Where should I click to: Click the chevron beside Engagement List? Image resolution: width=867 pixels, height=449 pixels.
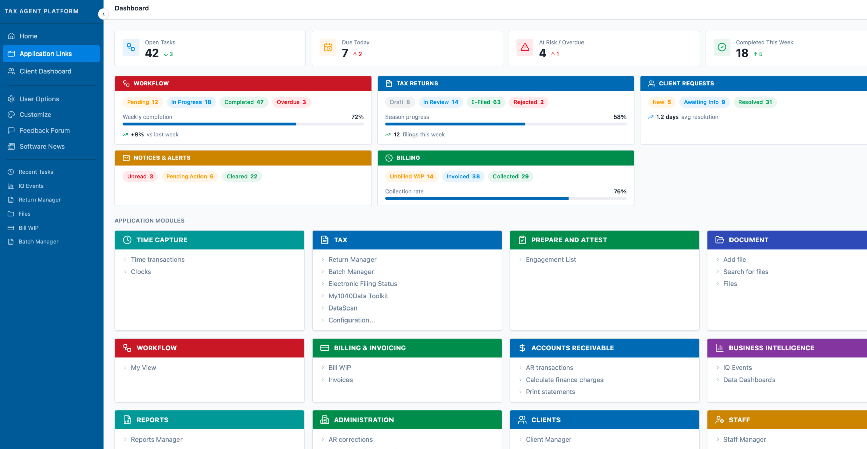[x=520, y=260]
